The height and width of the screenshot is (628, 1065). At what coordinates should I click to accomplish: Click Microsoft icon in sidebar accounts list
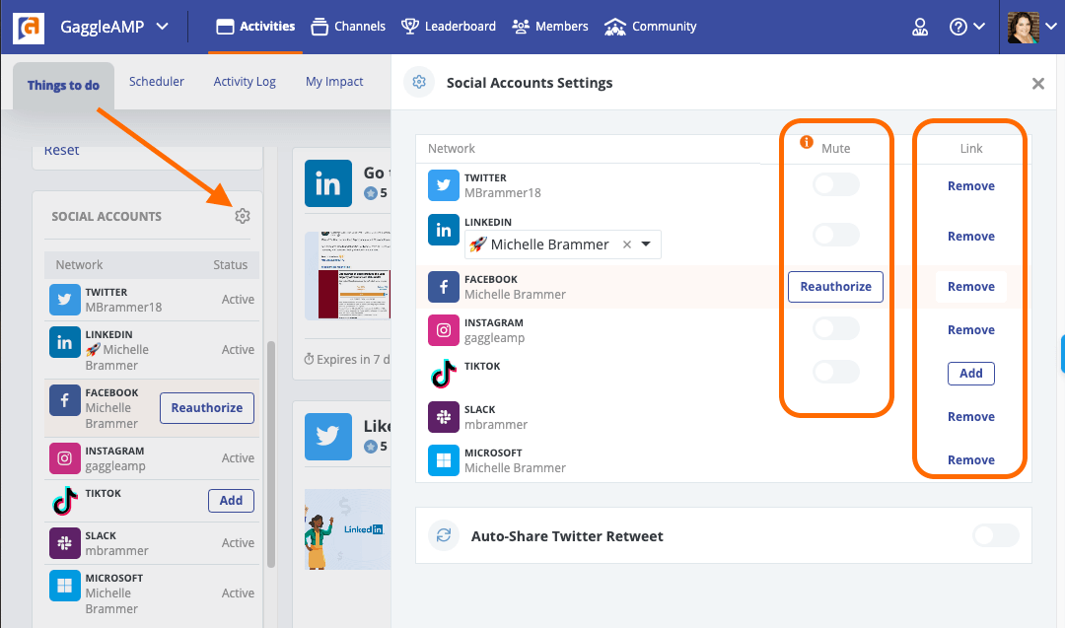[x=64, y=586]
